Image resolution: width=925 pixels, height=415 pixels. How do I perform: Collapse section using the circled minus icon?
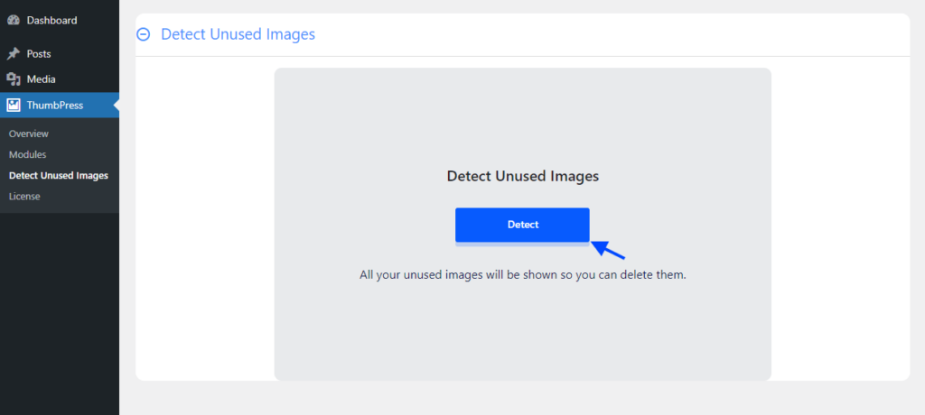click(144, 34)
